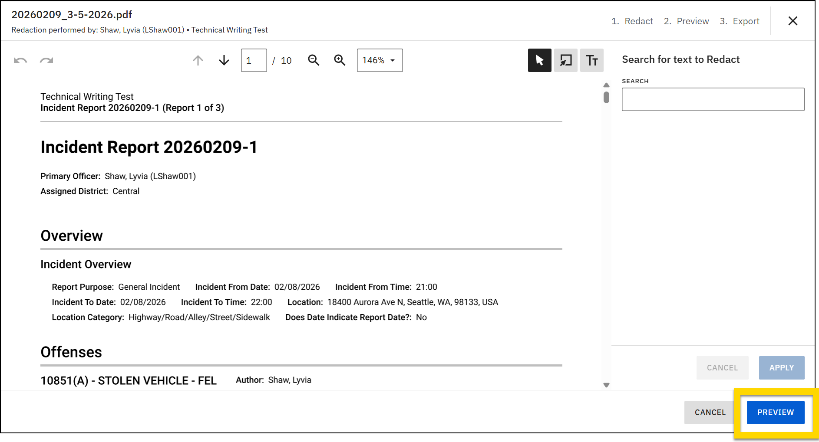The height and width of the screenshot is (442, 819).
Task: Switch to the Export step
Action: [740, 21]
